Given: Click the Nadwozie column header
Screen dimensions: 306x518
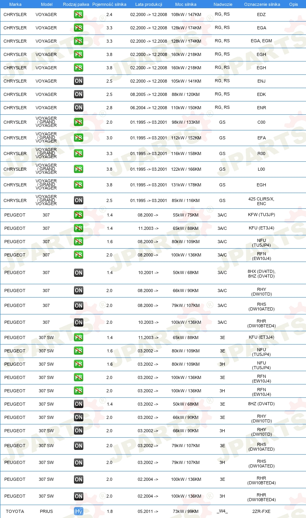Looking at the screenshot, I should click(223, 4).
